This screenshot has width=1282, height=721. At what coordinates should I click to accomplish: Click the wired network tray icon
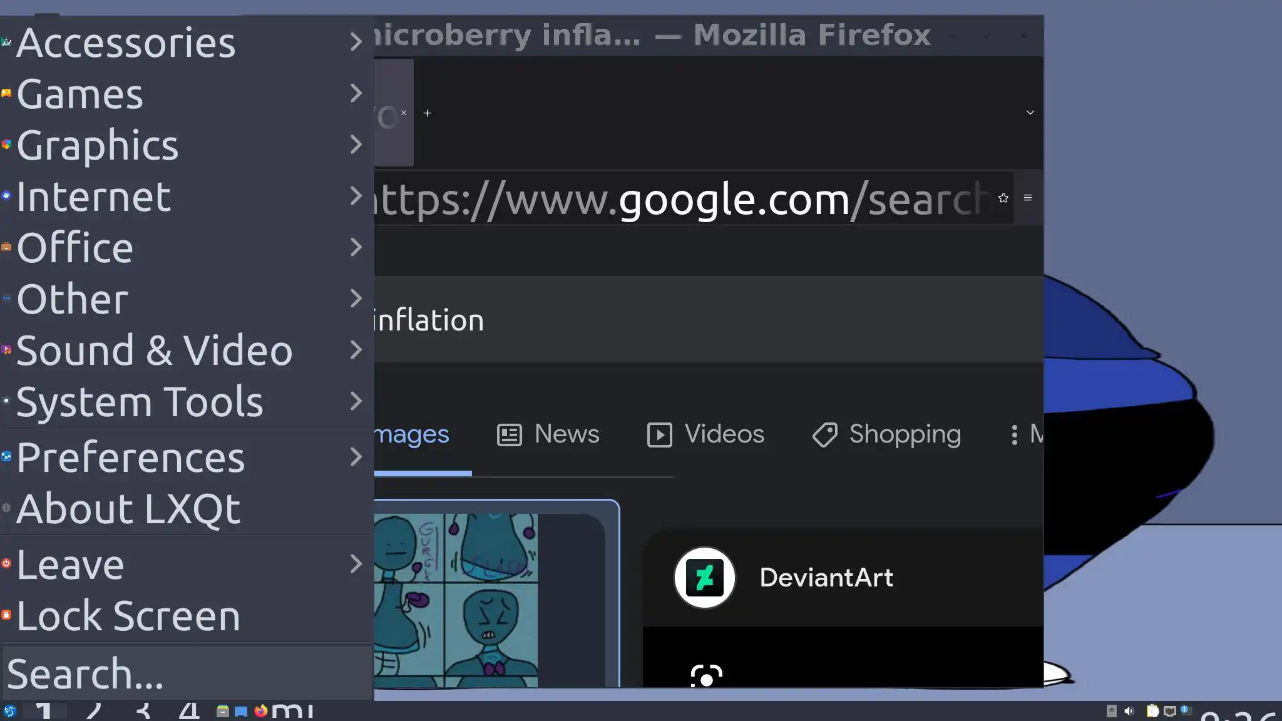[x=1169, y=711]
